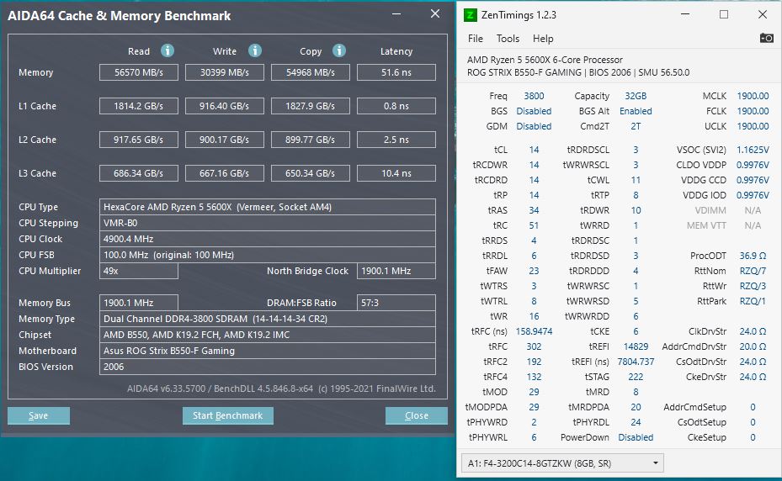Click CPU Clock field 4900.4 MHz
Viewport: 782px width, 481px height.
268,239
